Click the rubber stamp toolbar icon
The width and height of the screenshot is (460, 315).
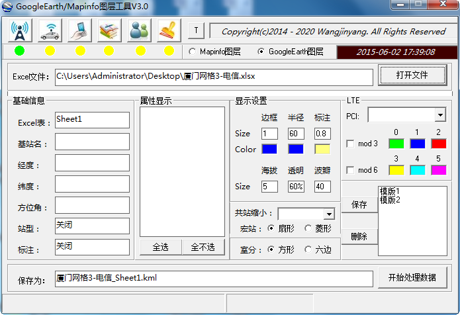[169, 30]
